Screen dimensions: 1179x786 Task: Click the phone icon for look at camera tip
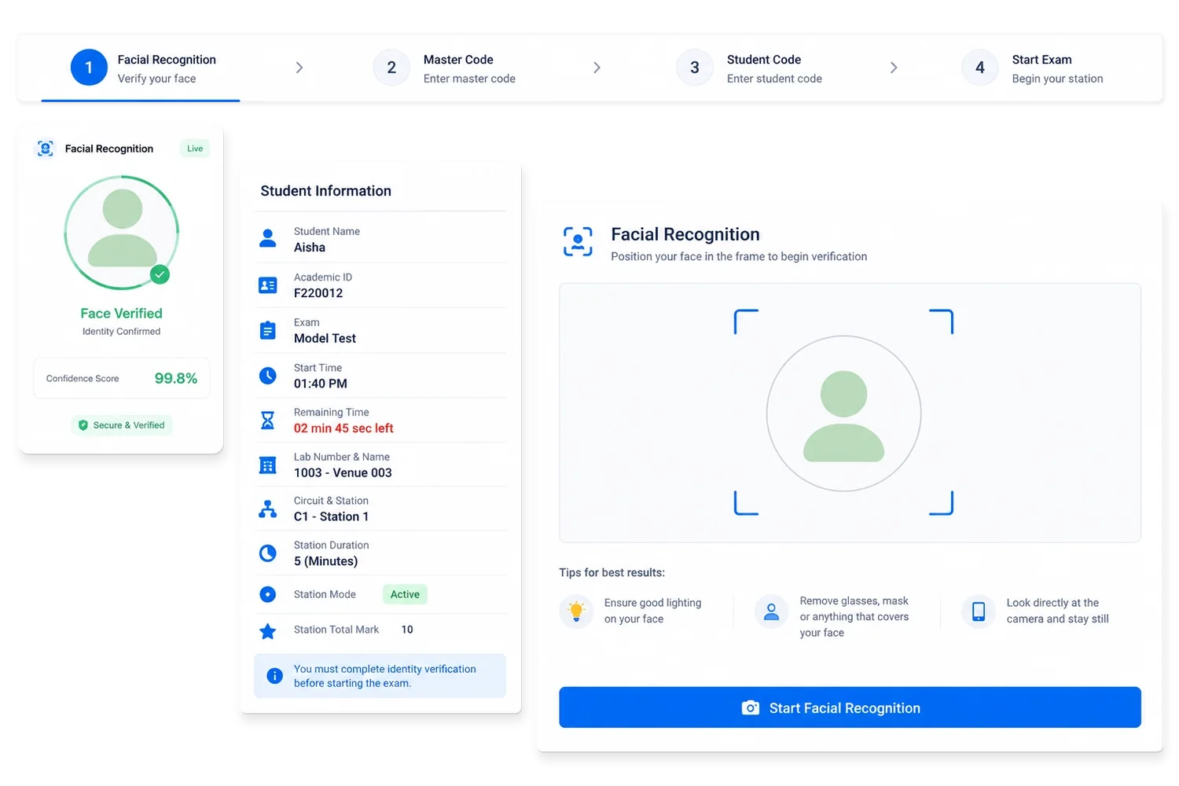[x=979, y=611]
